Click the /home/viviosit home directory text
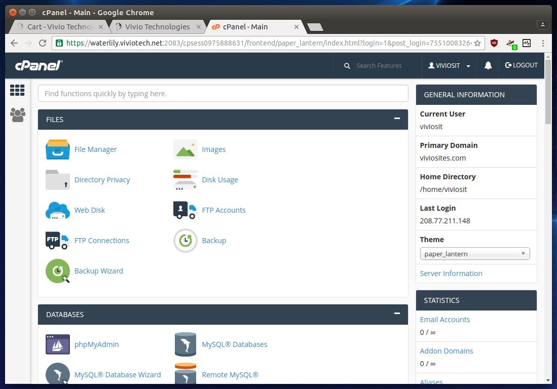Image resolution: width=557 pixels, height=389 pixels. pos(443,189)
